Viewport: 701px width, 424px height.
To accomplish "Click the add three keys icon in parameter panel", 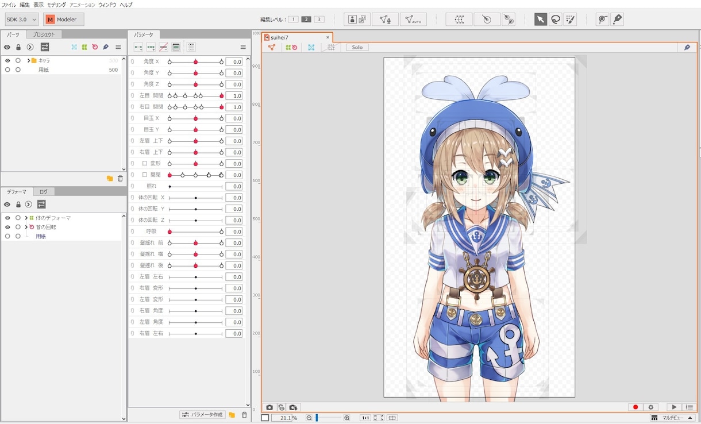I will (151, 47).
